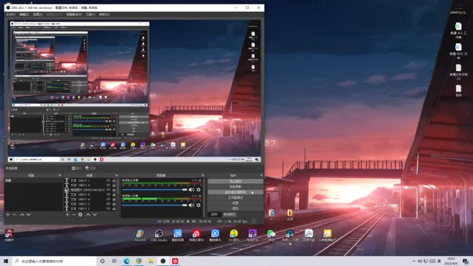Open the Scene Collection menu in OBS
The width and height of the screenshot is (473, 266).
tap(74, 14)
